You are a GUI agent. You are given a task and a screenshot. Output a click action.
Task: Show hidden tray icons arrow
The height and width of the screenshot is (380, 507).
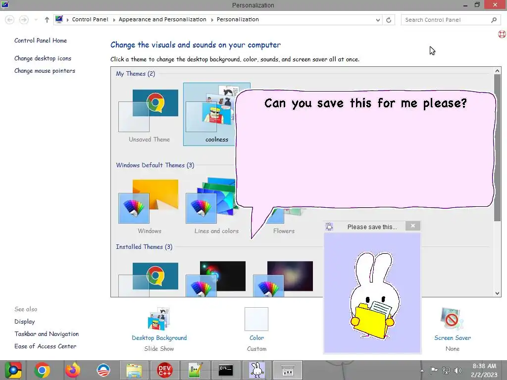422,371
